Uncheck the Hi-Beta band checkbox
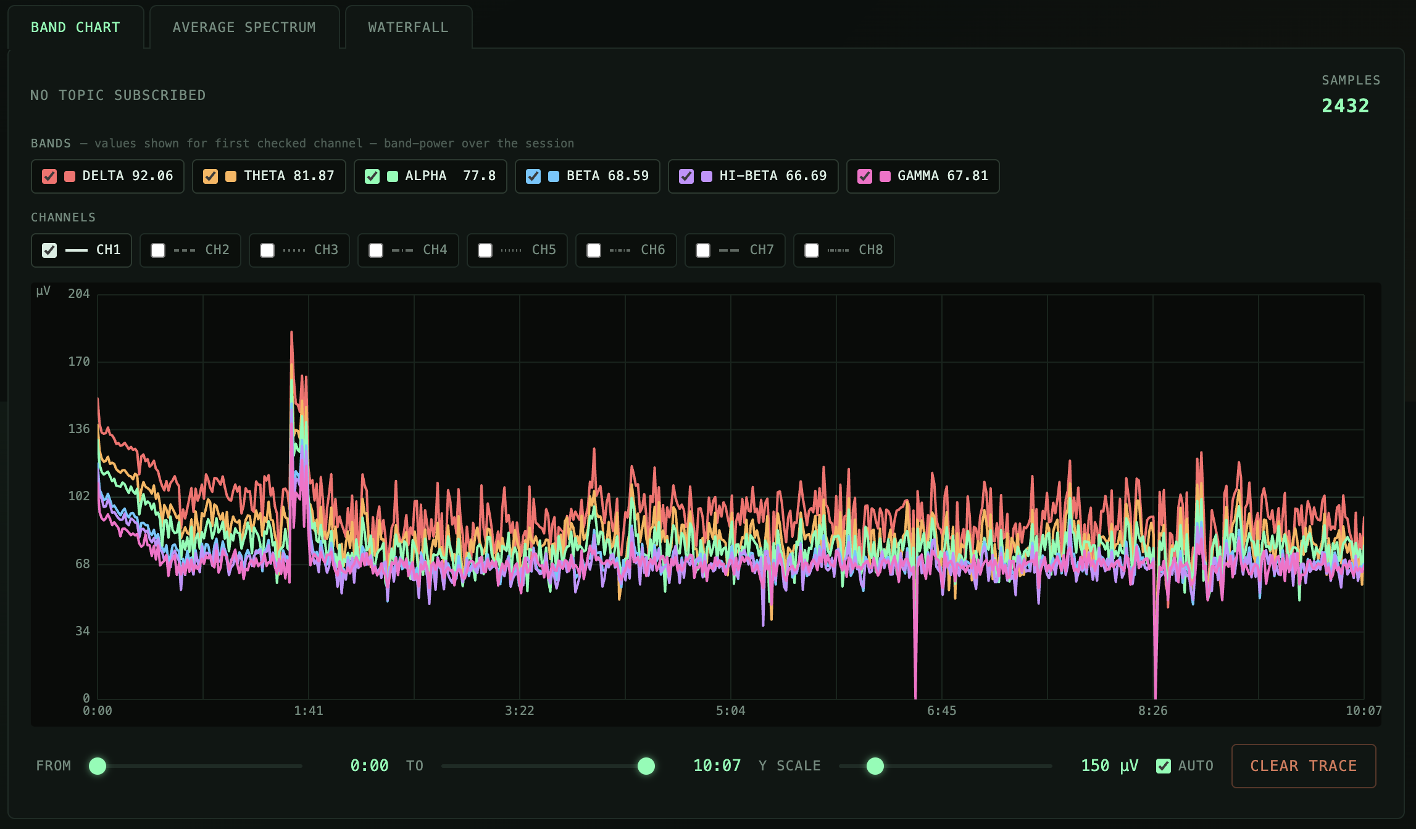Image resolution: width=1416 pixels, height=829 pixels. pos(686,176)
